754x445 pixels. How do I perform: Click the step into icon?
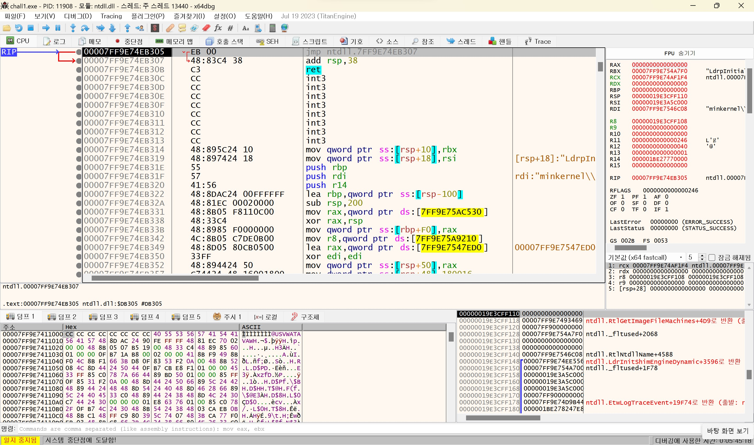point(73,28)
